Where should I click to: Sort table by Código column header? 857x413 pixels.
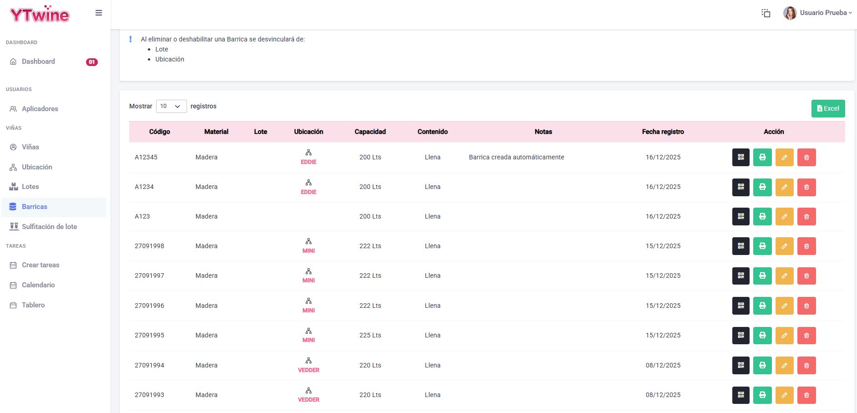[159, 132]
